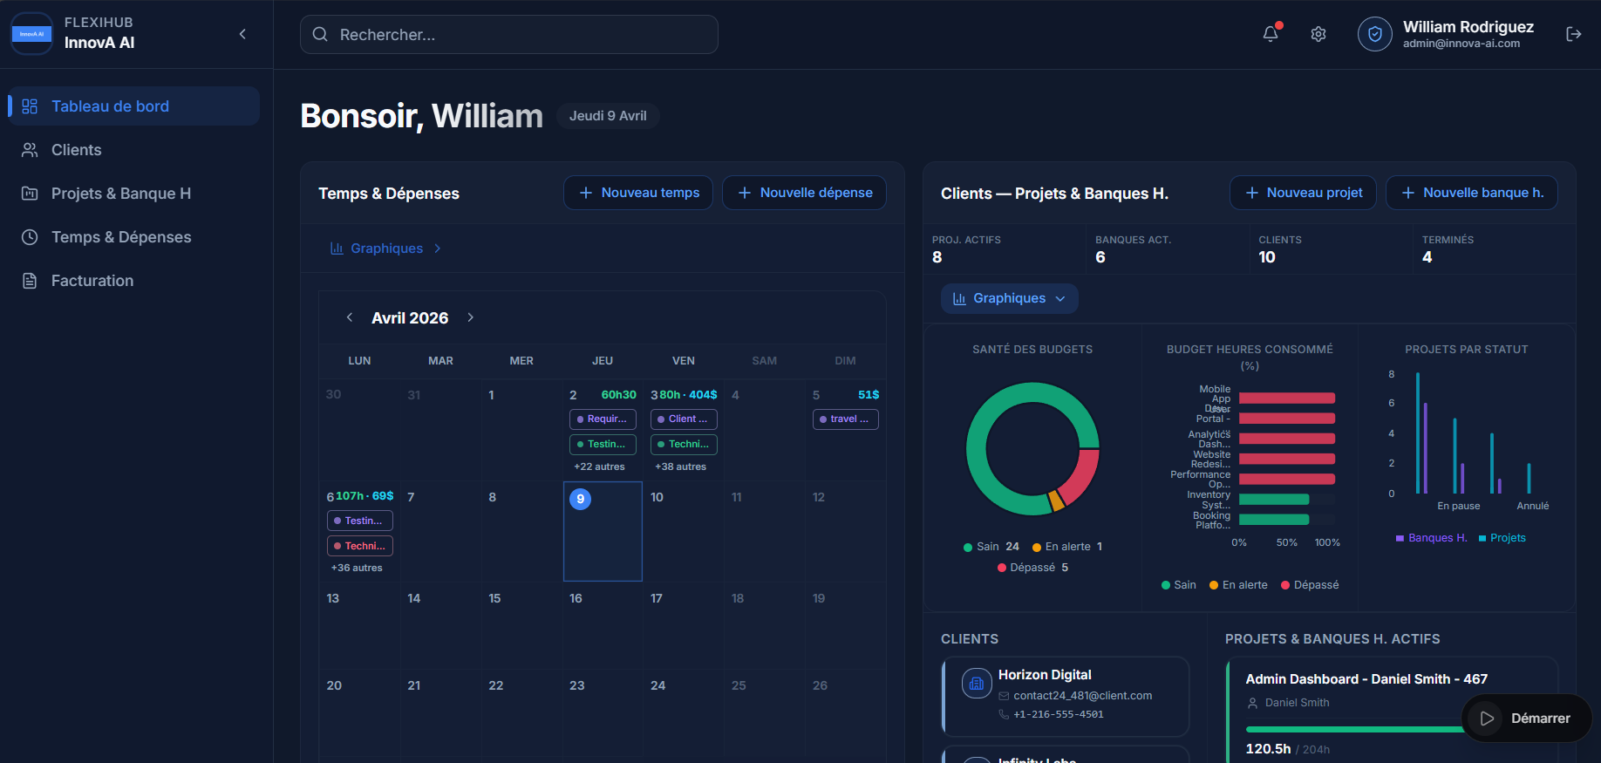Image resolution: width=1601 pixels, height=763 pixels.
Task: Click the shield avatar icon by William Rodriguez
Action: (1374, 34)
